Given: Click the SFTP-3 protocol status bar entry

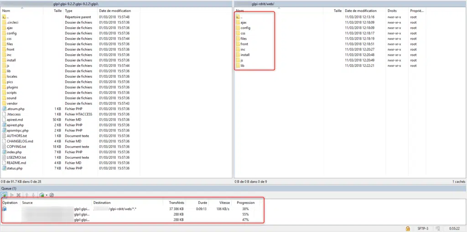Looking at the screenshot, I should click(423, 228).
